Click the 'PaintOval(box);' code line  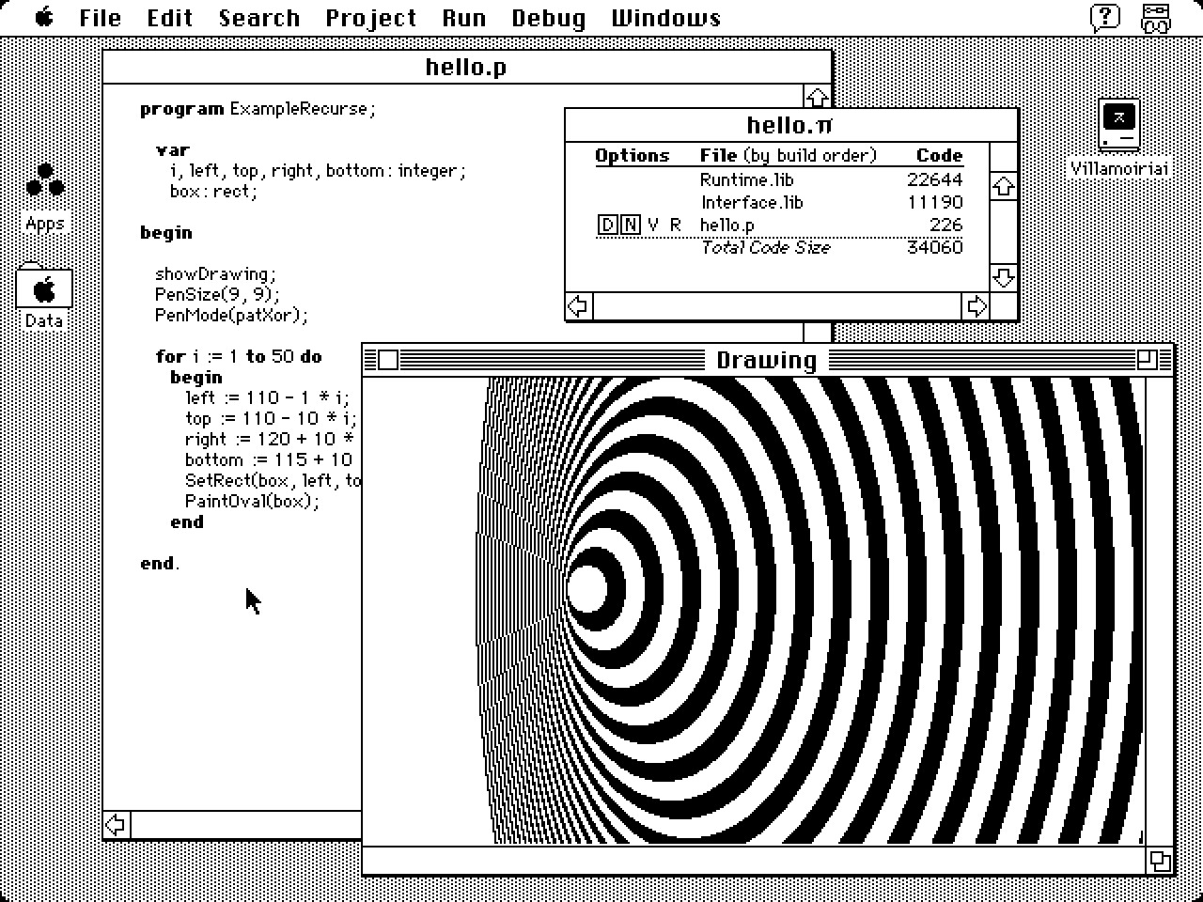pos(252,501)
